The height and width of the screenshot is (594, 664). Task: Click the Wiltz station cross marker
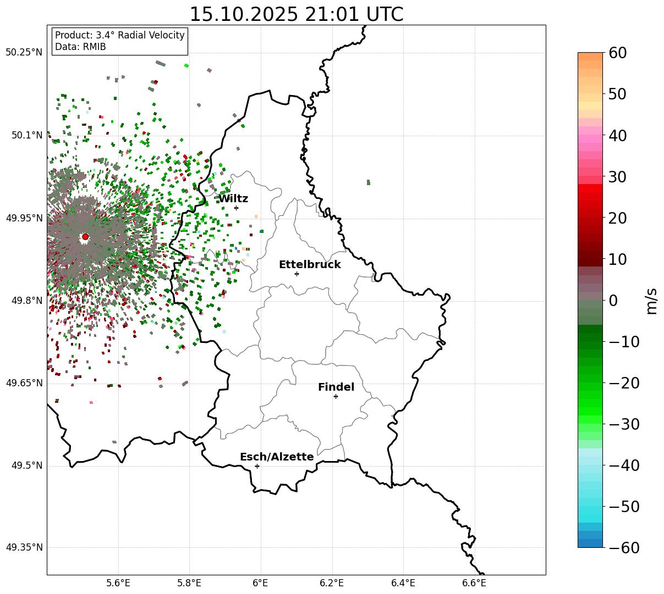coord(237,208)
